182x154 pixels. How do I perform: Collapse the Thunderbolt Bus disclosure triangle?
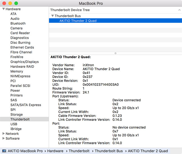coord(53,16)
